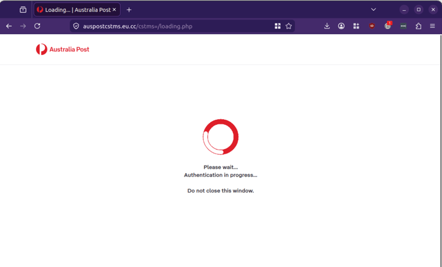The height and width of the screenshot is (267, 442).
Task: Click the auspostcstms.eu.cc address field
Action: coord(176,26)
